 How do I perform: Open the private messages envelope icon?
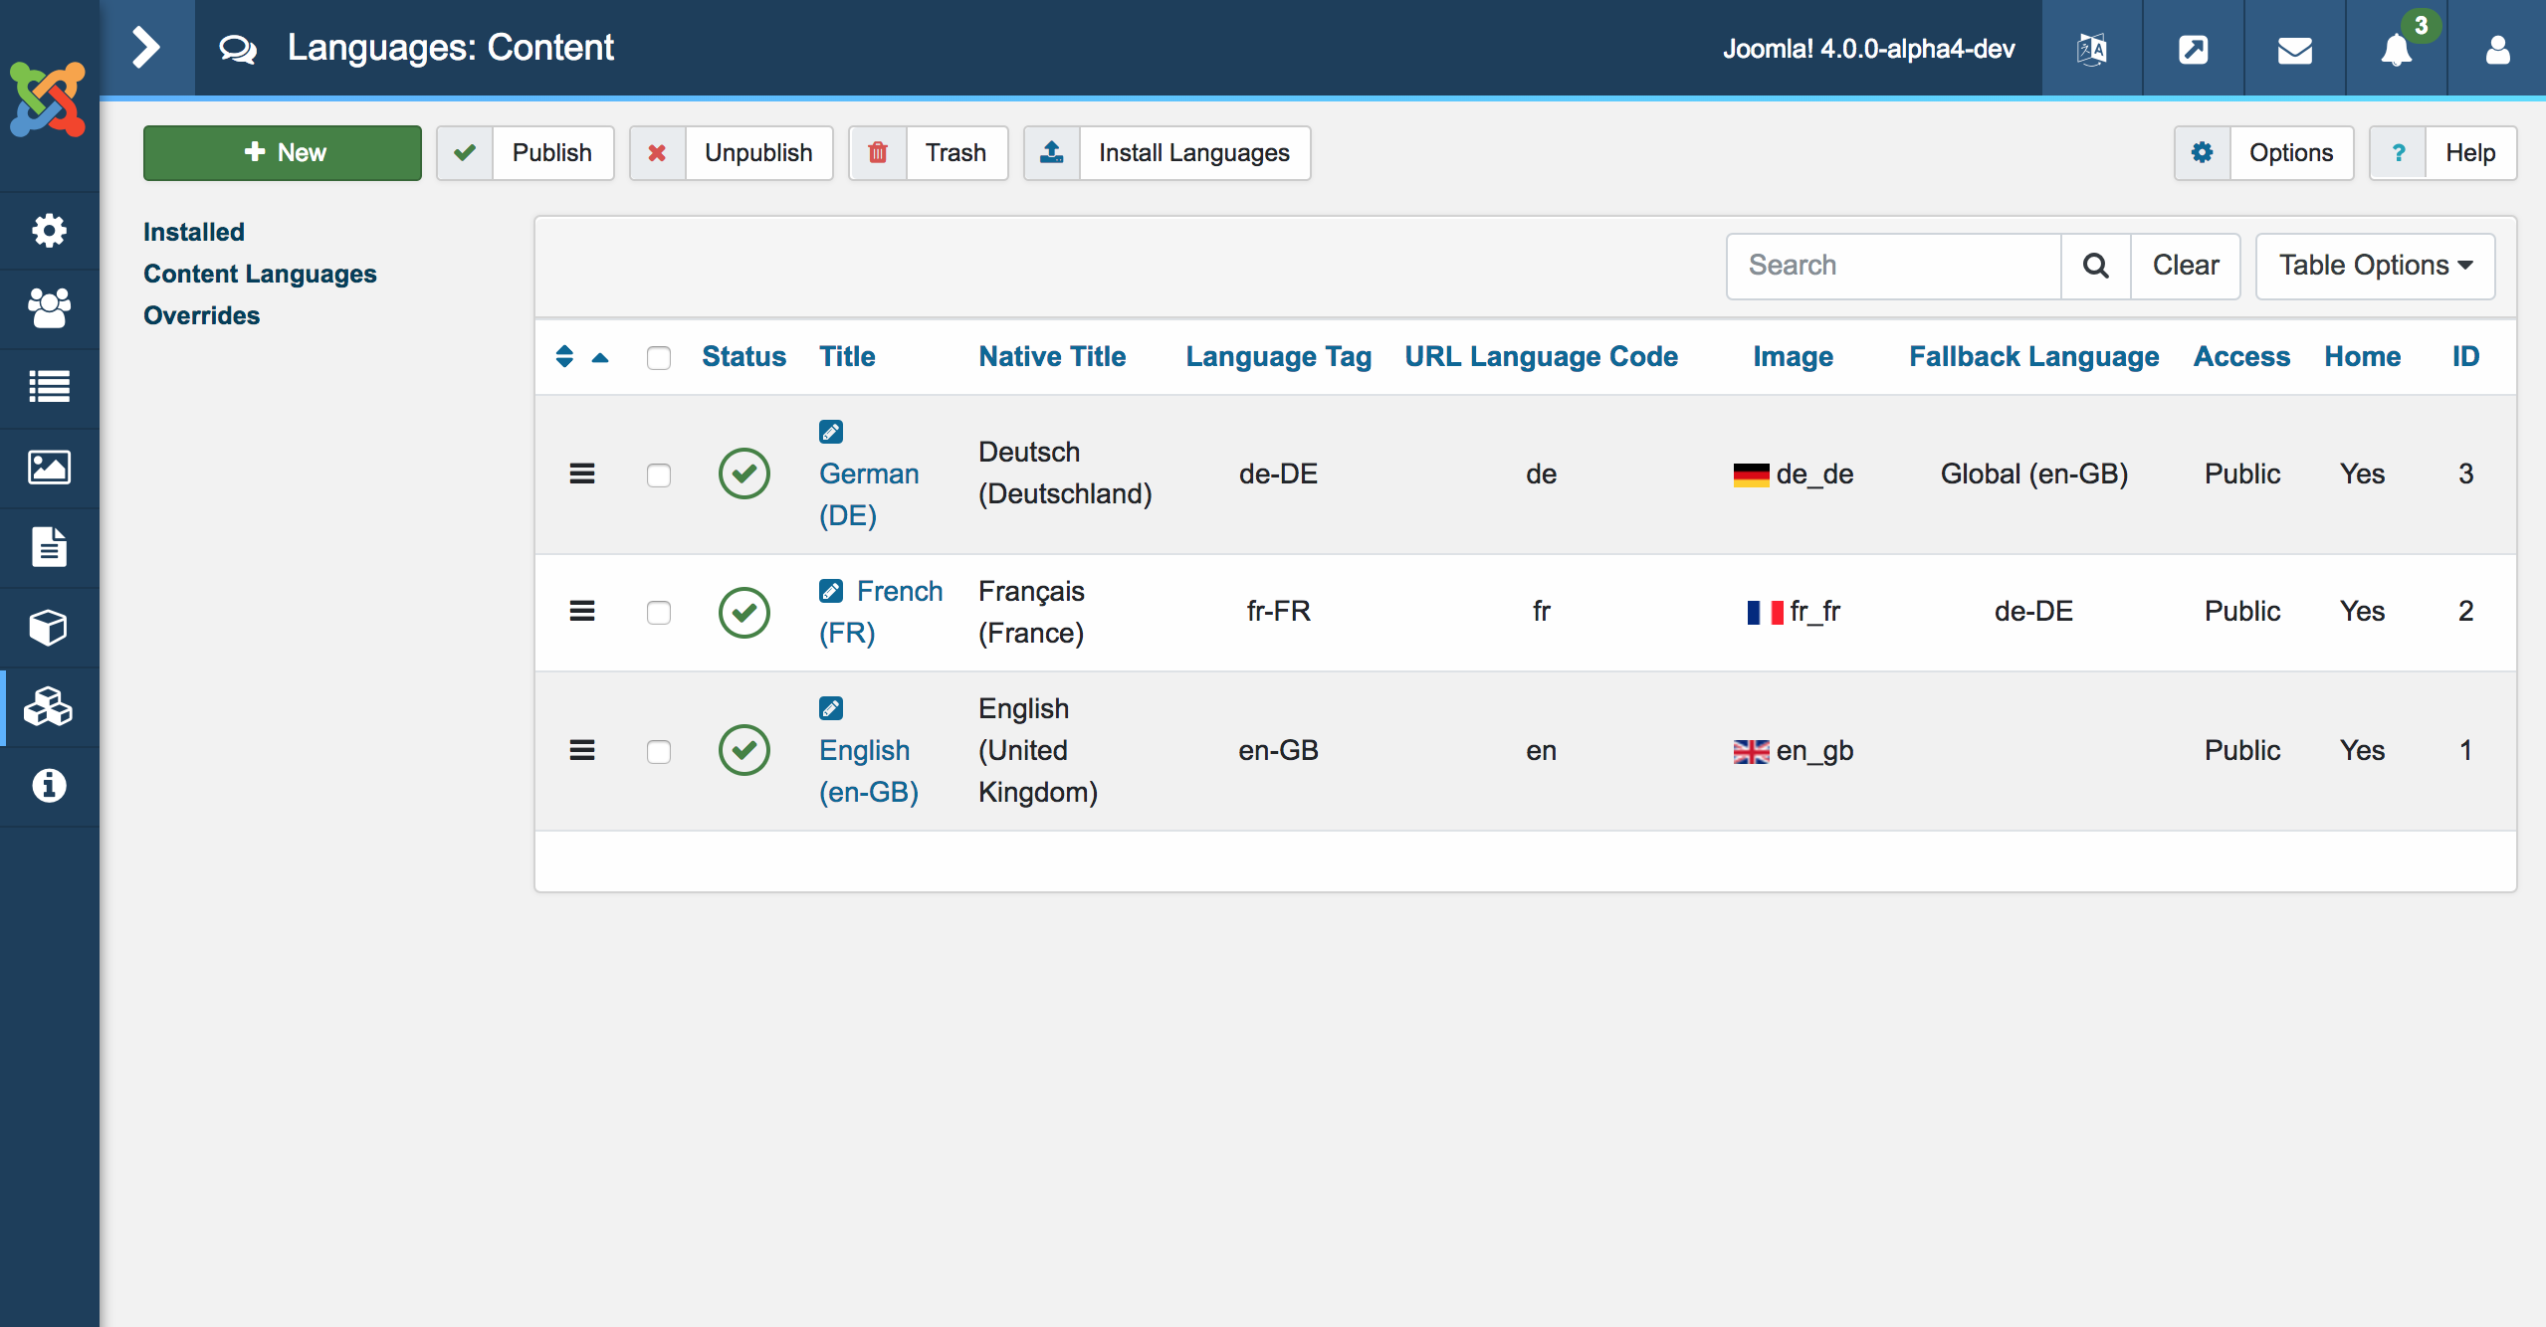(2294, 49)
